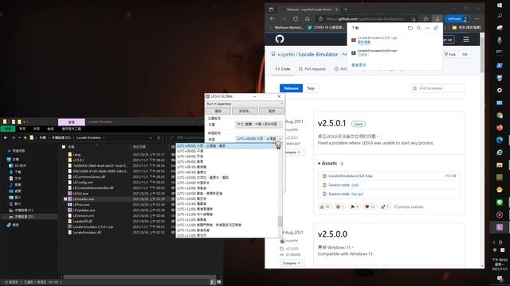Click Source code (zip) link
This screenshot has width=510, height=286.
click(x=343, y=185)
